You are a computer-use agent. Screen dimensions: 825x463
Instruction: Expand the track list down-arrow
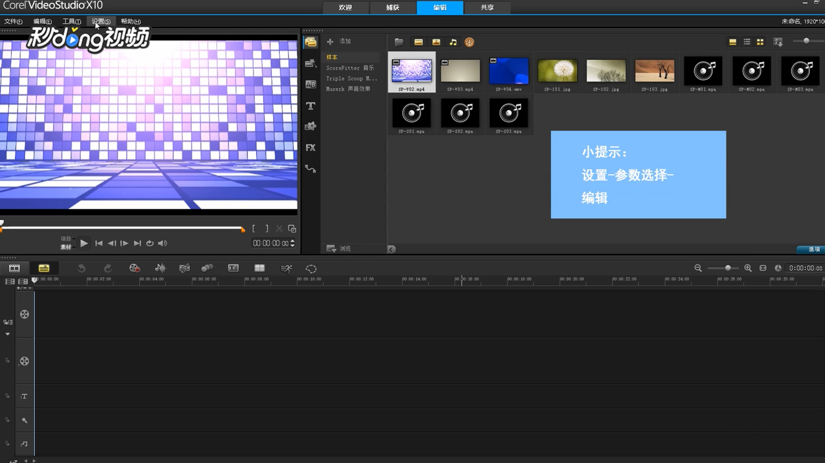[x=8, y=334]
